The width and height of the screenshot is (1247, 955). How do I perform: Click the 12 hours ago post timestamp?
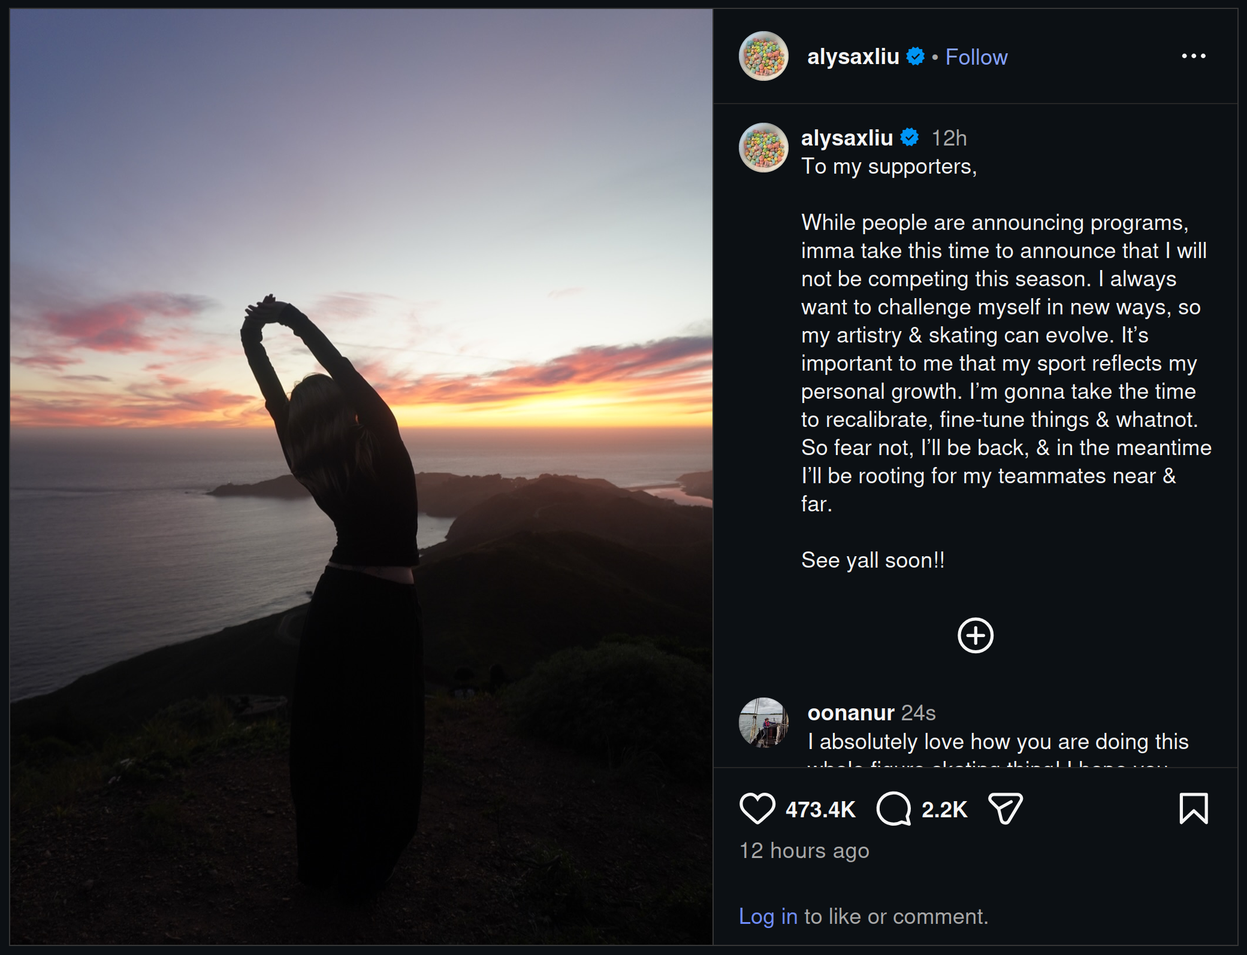click(x=804, y=851)
